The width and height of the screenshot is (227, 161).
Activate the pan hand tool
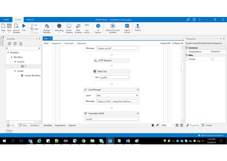click(153, 125)
